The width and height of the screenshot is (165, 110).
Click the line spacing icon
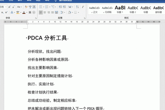point(62,12)
